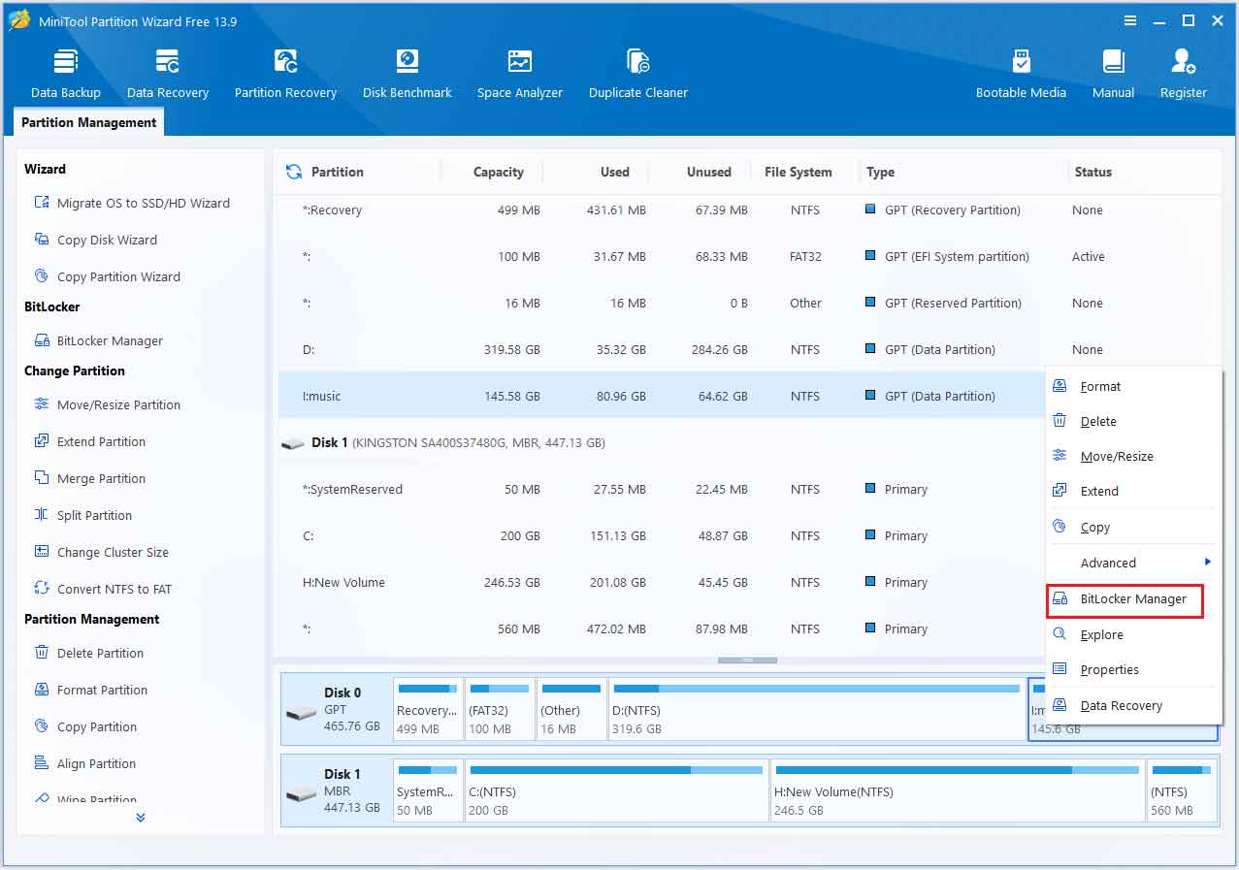Select Delete in context menu
Image resolution: width=1239 pixels, height=870 pixels.
tap(1131, 421)
